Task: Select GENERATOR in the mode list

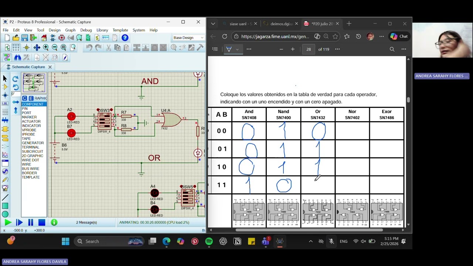Action: click(33, 143)
